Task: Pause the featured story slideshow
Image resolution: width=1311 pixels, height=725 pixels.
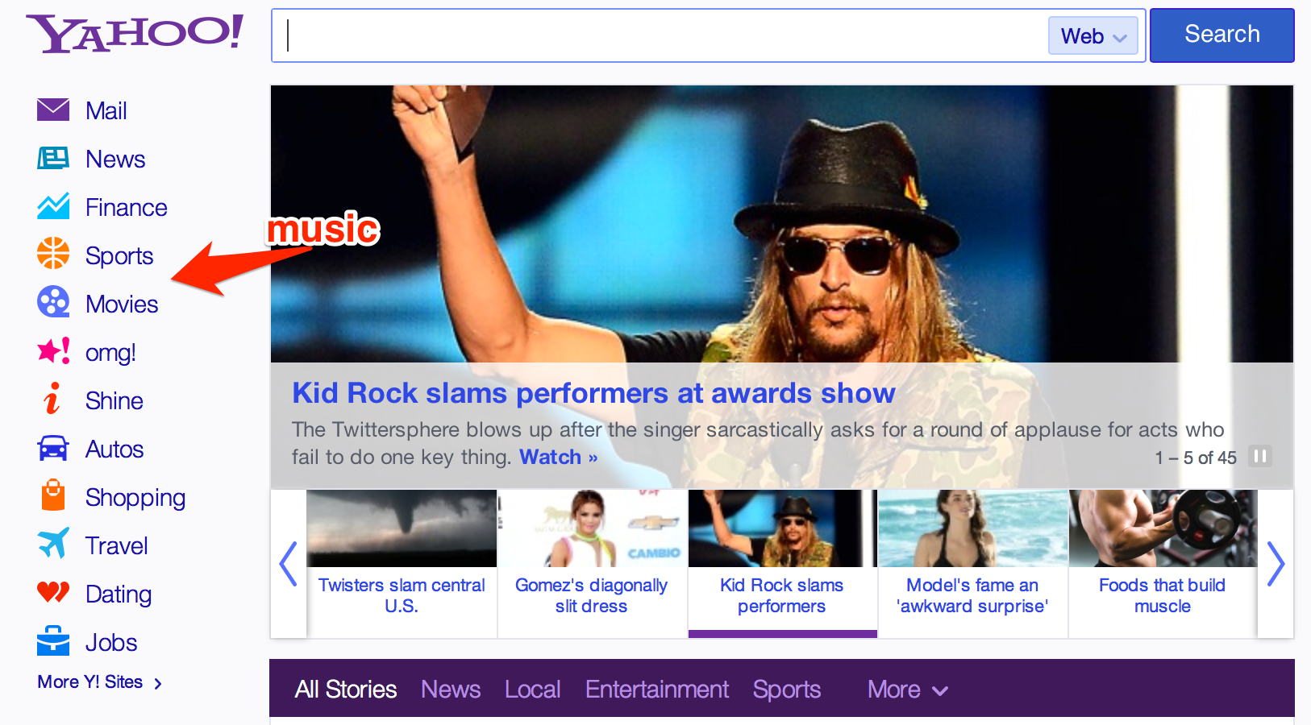Action: click(1259, 457)
